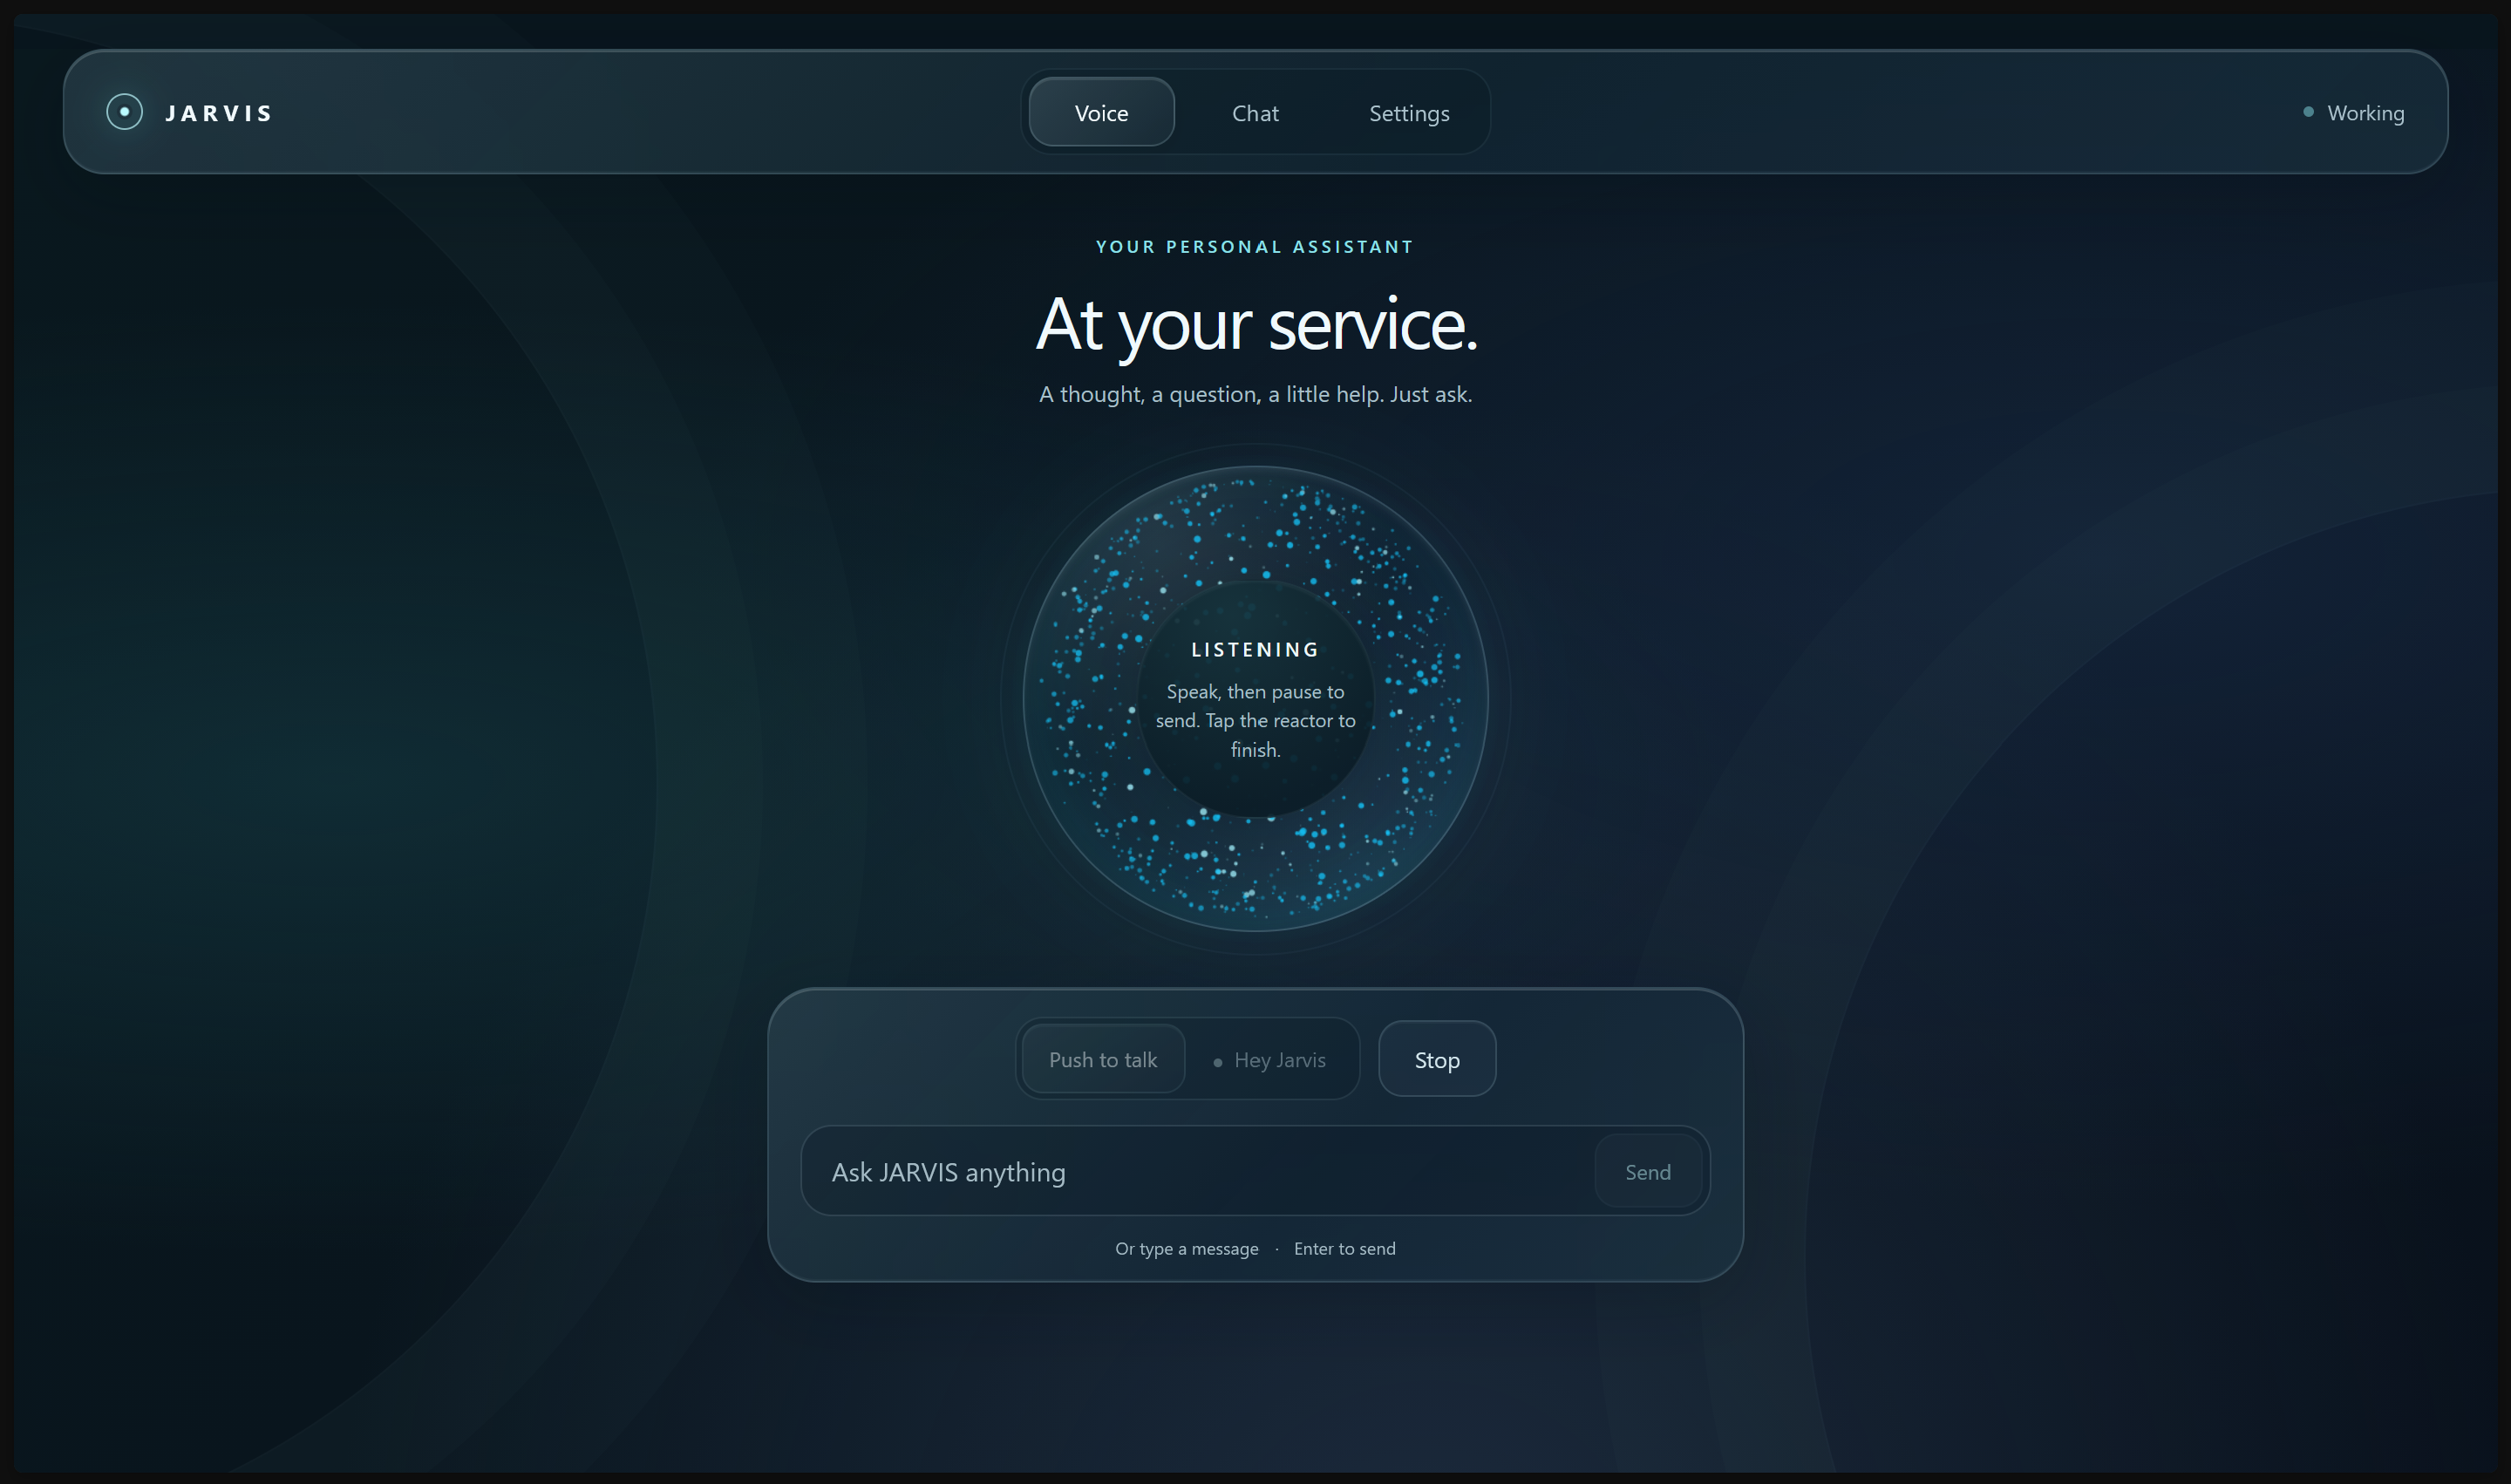Click the JARVIS brand name text
The height and width of the screenshot is (1484, 2511).
tap(219, 113)
